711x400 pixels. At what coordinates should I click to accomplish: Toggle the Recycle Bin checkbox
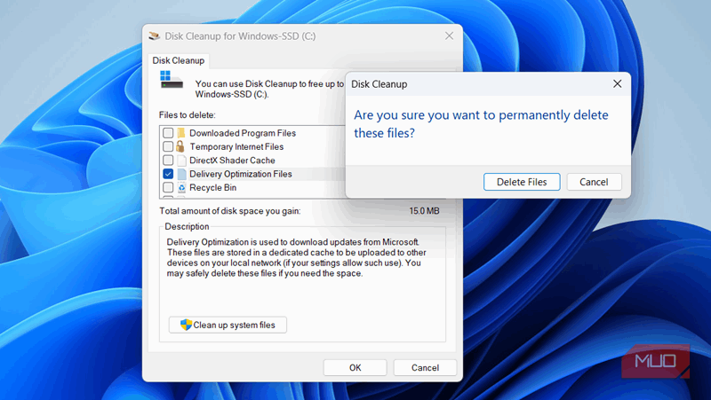(168, 188)
